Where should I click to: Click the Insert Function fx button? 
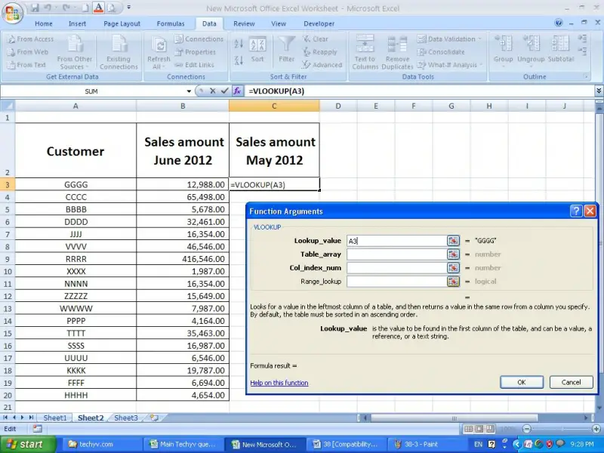(237, 91)
